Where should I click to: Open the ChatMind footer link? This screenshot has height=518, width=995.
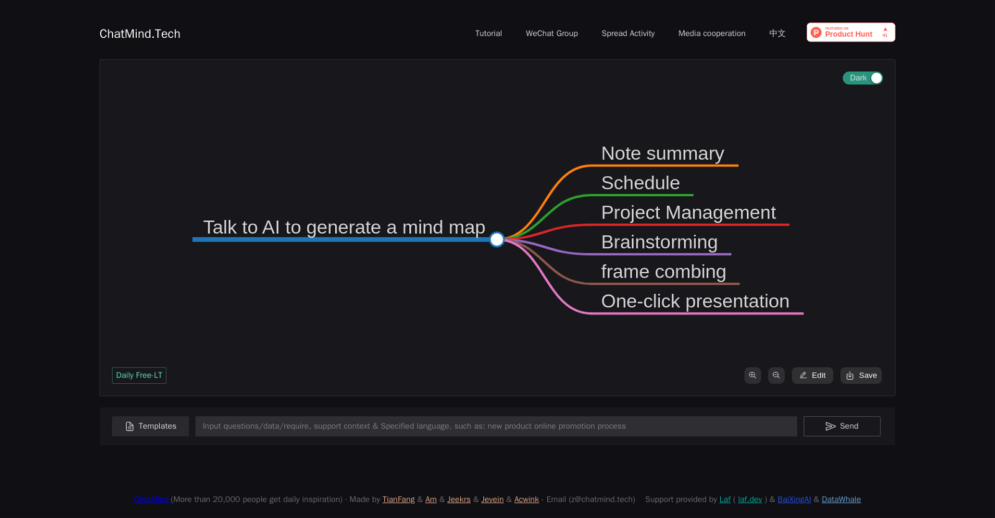[151, 499]
